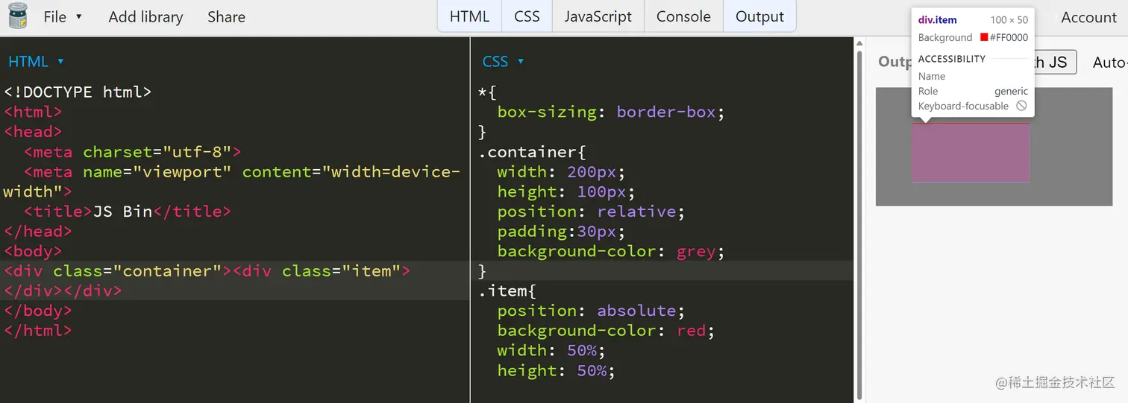
Task: Click the #FF0000 red color swatch in tooltip
Action: [984, 37]
